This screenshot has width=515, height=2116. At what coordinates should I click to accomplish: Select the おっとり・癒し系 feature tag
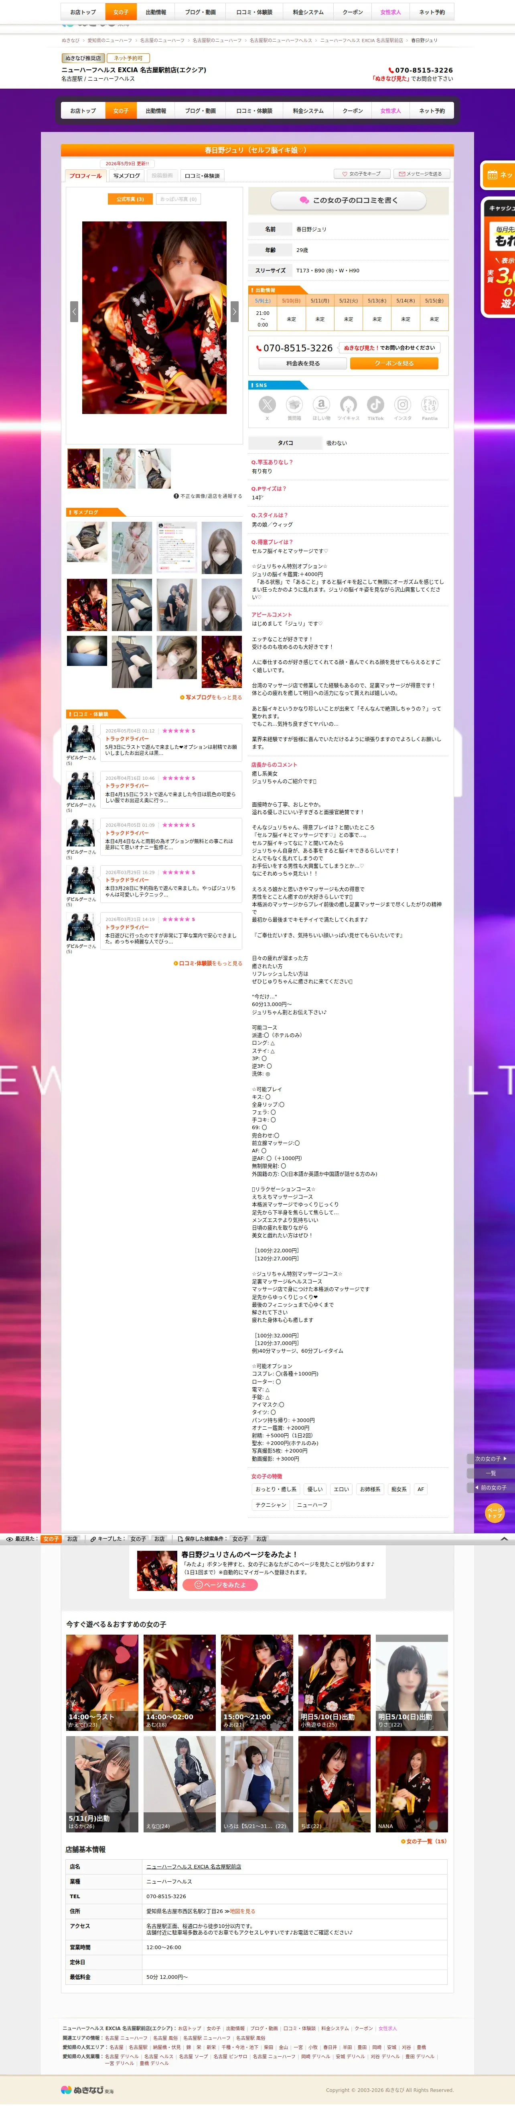pos(276,1489)
